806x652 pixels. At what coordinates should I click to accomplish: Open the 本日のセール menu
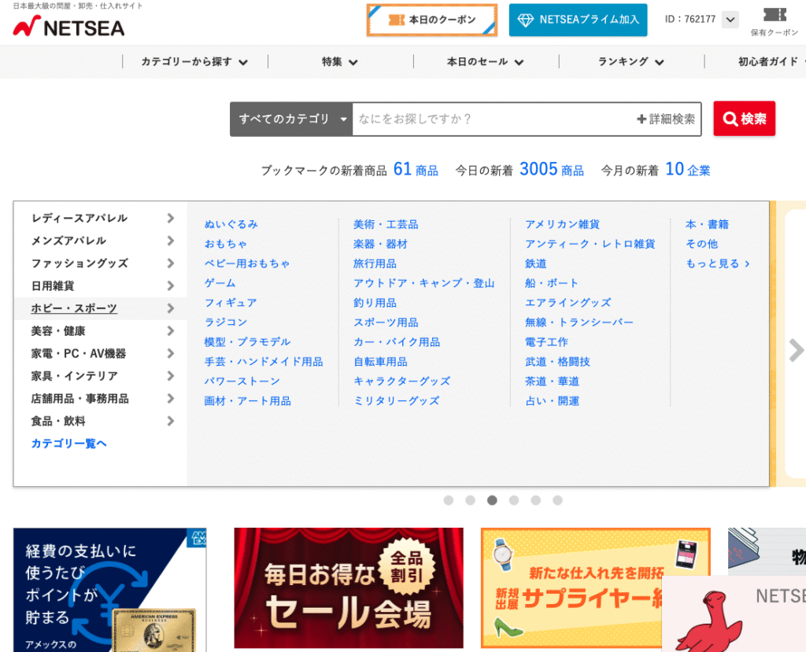pyautogui.click(x=485, y=62)
